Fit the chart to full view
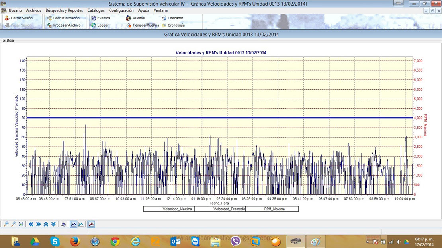Image resolution: width=442 pixels, height=248 pixels. click(21, 224)
